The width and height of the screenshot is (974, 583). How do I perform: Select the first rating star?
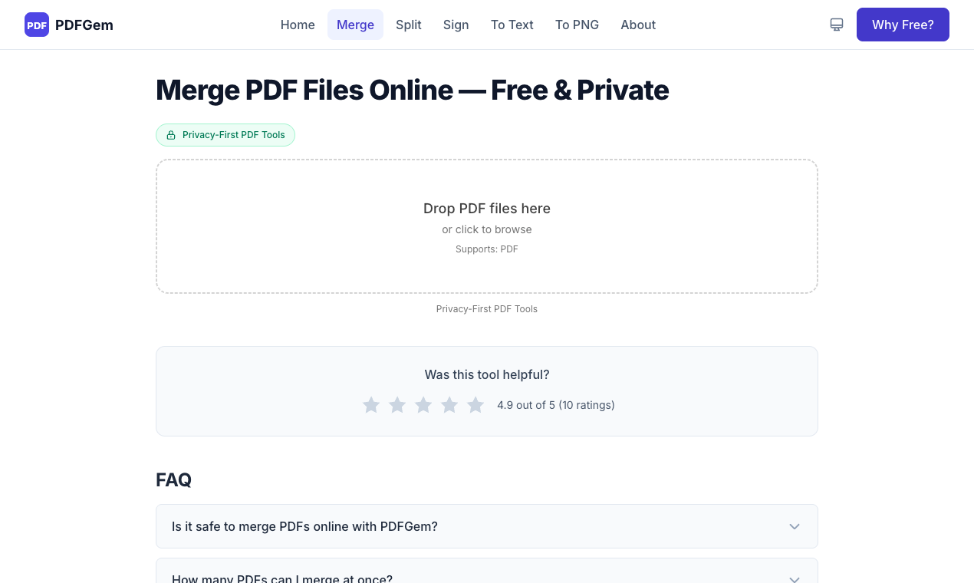371,405
